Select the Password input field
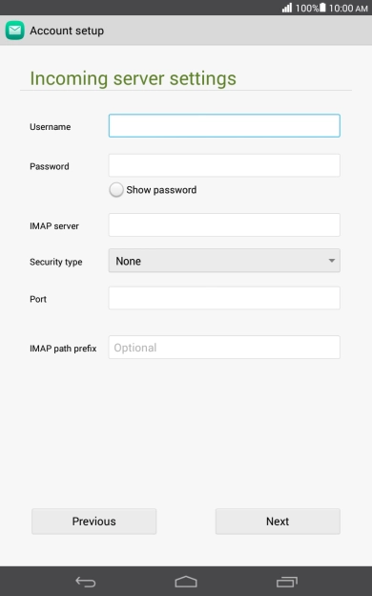Screen dimensions: 372x596 click(224, 165)
